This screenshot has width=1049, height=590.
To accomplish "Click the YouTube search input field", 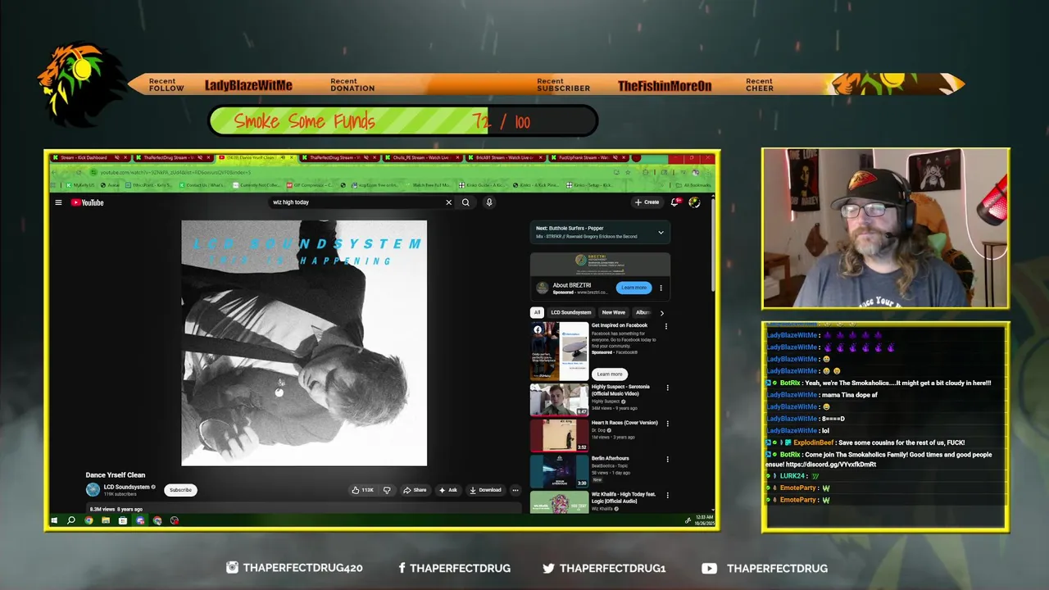I will [356, 202].
